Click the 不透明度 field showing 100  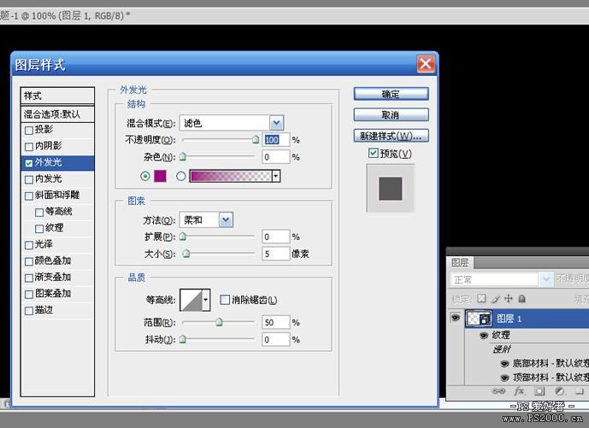(x=276, y=139)
